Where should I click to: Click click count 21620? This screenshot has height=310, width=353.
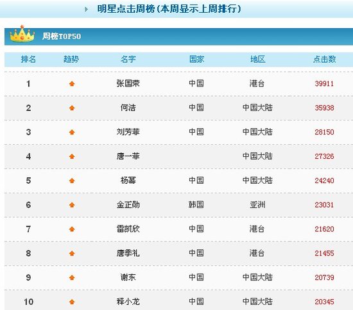click(x=324, y=229)
